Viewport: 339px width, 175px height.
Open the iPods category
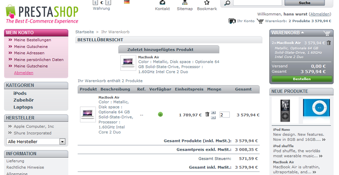tap(20, 93)
